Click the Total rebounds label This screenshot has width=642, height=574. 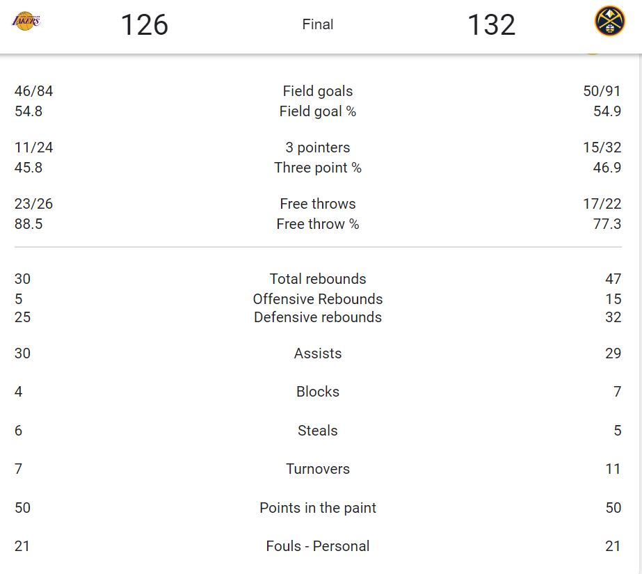[x=318, y=279]
